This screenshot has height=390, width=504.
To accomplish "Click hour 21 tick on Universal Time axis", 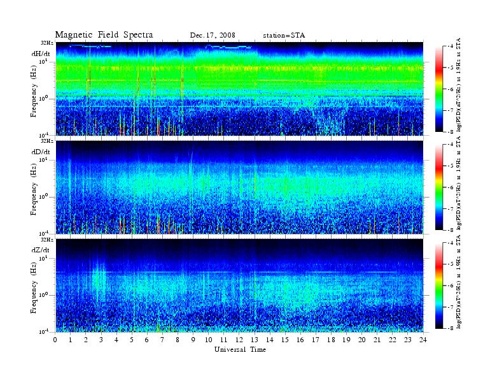I will coord(377,340).
